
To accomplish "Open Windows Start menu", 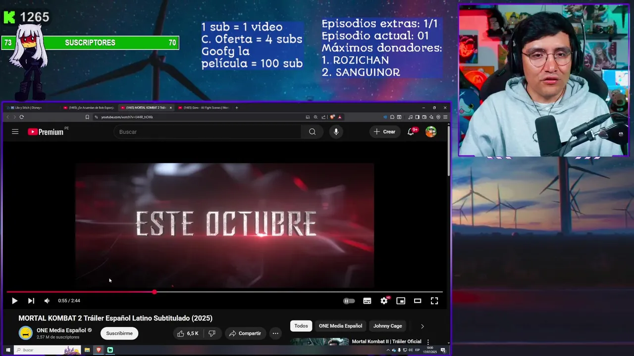I will click(x=8, y=350).
